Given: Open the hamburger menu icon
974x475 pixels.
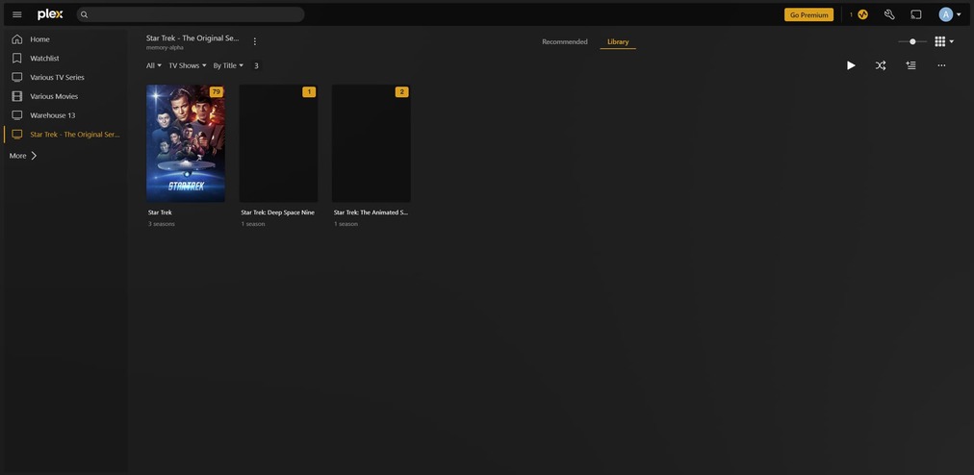Looking at the screenshot, I should (16, 14).
